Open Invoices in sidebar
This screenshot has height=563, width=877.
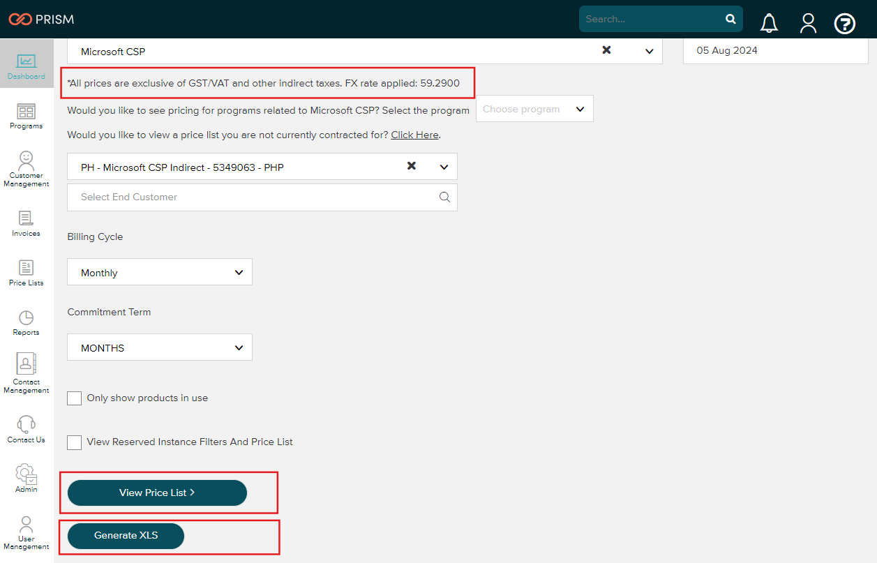[x=27, y=223]
